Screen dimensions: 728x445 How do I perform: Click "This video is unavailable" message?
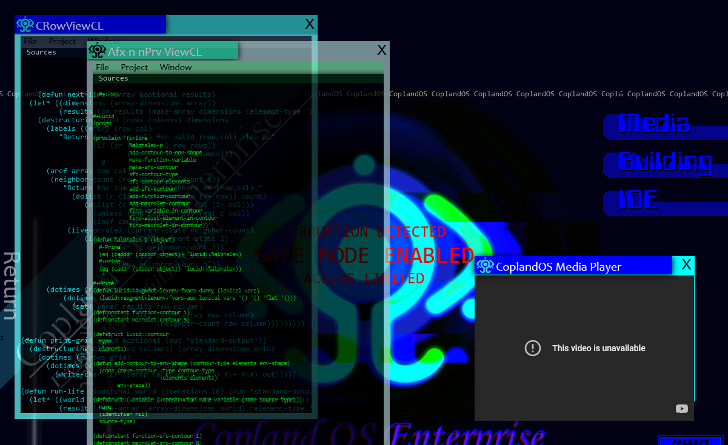599,348
